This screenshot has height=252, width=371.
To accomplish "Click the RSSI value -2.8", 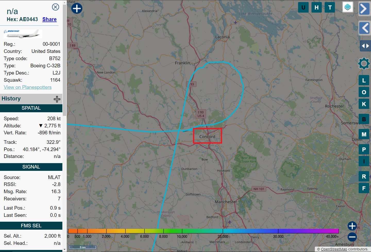I will pyautogui.click(x=56, y=184).
